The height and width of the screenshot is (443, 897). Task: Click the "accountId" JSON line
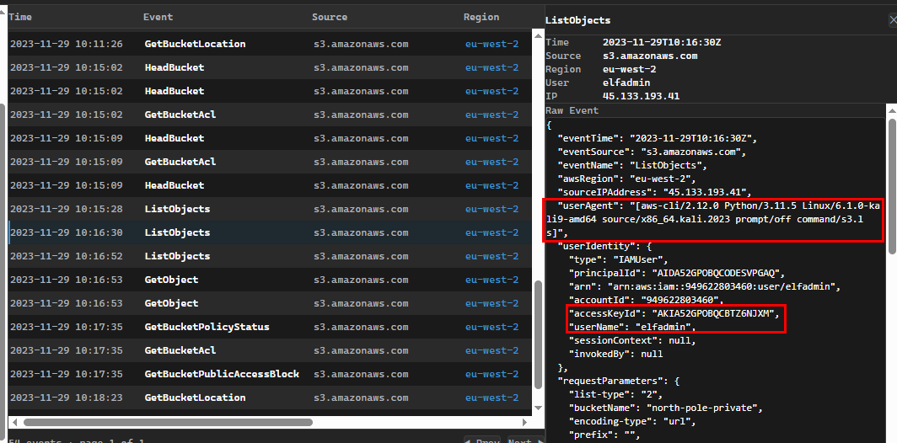click(647, 300)
